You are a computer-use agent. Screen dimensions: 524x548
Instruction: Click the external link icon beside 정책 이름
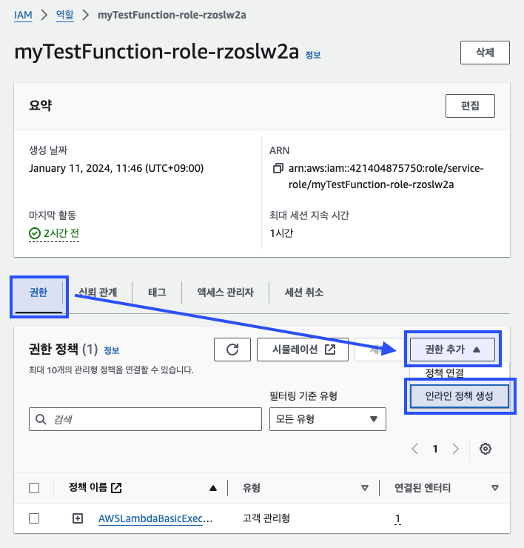[116, 487]
